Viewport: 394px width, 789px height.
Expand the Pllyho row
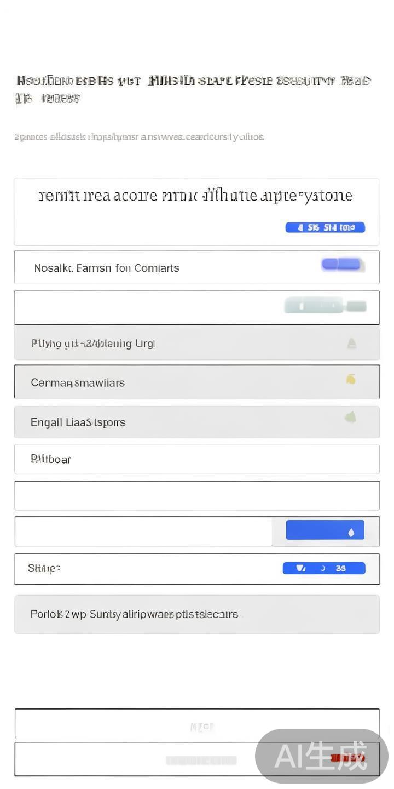tap(196, 344)
